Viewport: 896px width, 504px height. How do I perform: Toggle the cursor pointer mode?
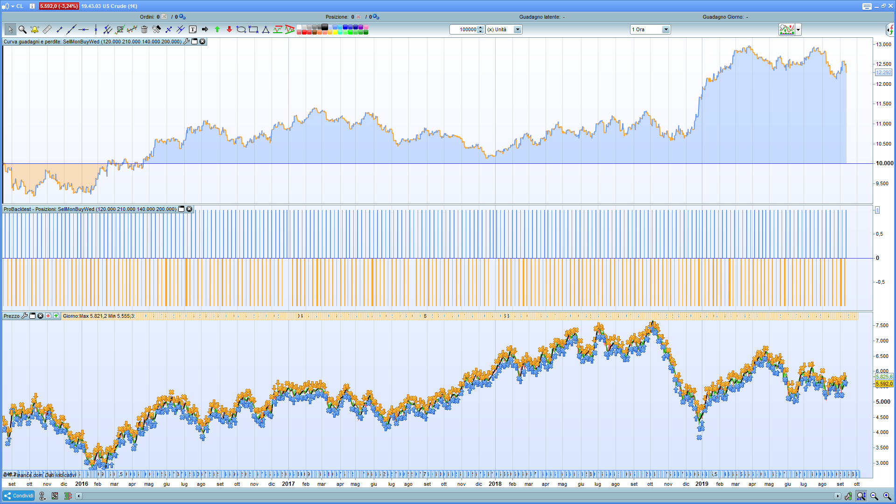[10, 29]
